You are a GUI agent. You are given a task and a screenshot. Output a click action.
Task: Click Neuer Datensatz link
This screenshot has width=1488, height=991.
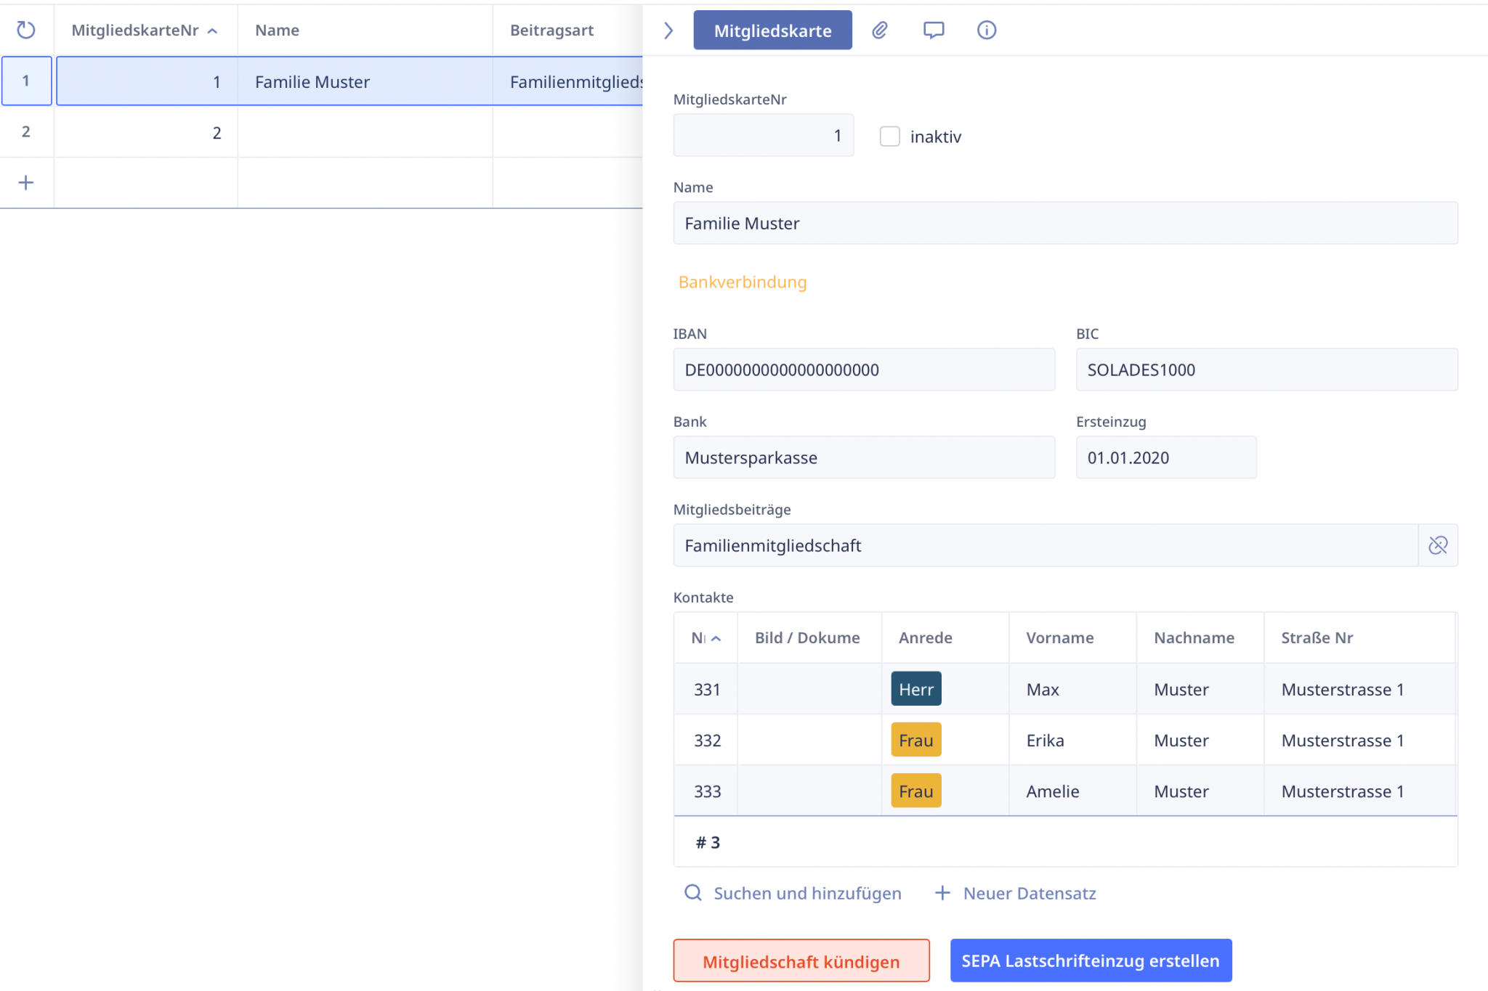[x=1015, y=893]
